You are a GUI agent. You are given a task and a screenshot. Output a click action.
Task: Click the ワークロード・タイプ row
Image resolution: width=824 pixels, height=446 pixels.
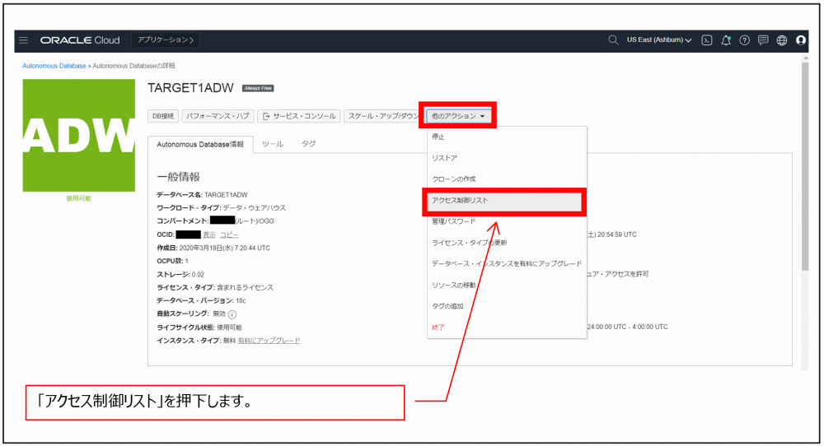221,208
